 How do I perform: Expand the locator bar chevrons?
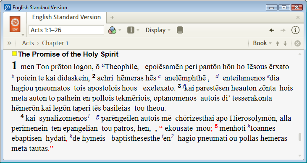pyautogui.click(x=9, y=43)
